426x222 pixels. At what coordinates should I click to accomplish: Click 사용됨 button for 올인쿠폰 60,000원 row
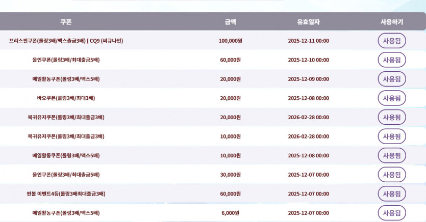[391, 60]
